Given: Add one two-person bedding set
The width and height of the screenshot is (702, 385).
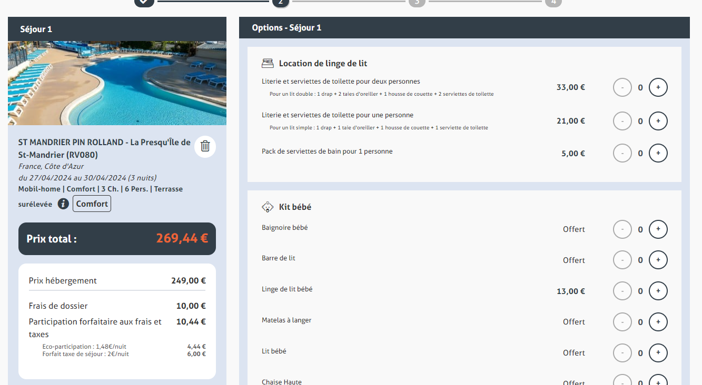Looking at the screenshot, I should [x=658, y=87].
